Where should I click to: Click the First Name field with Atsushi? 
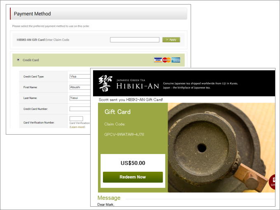pyautogui.click(x=80, y=87)
